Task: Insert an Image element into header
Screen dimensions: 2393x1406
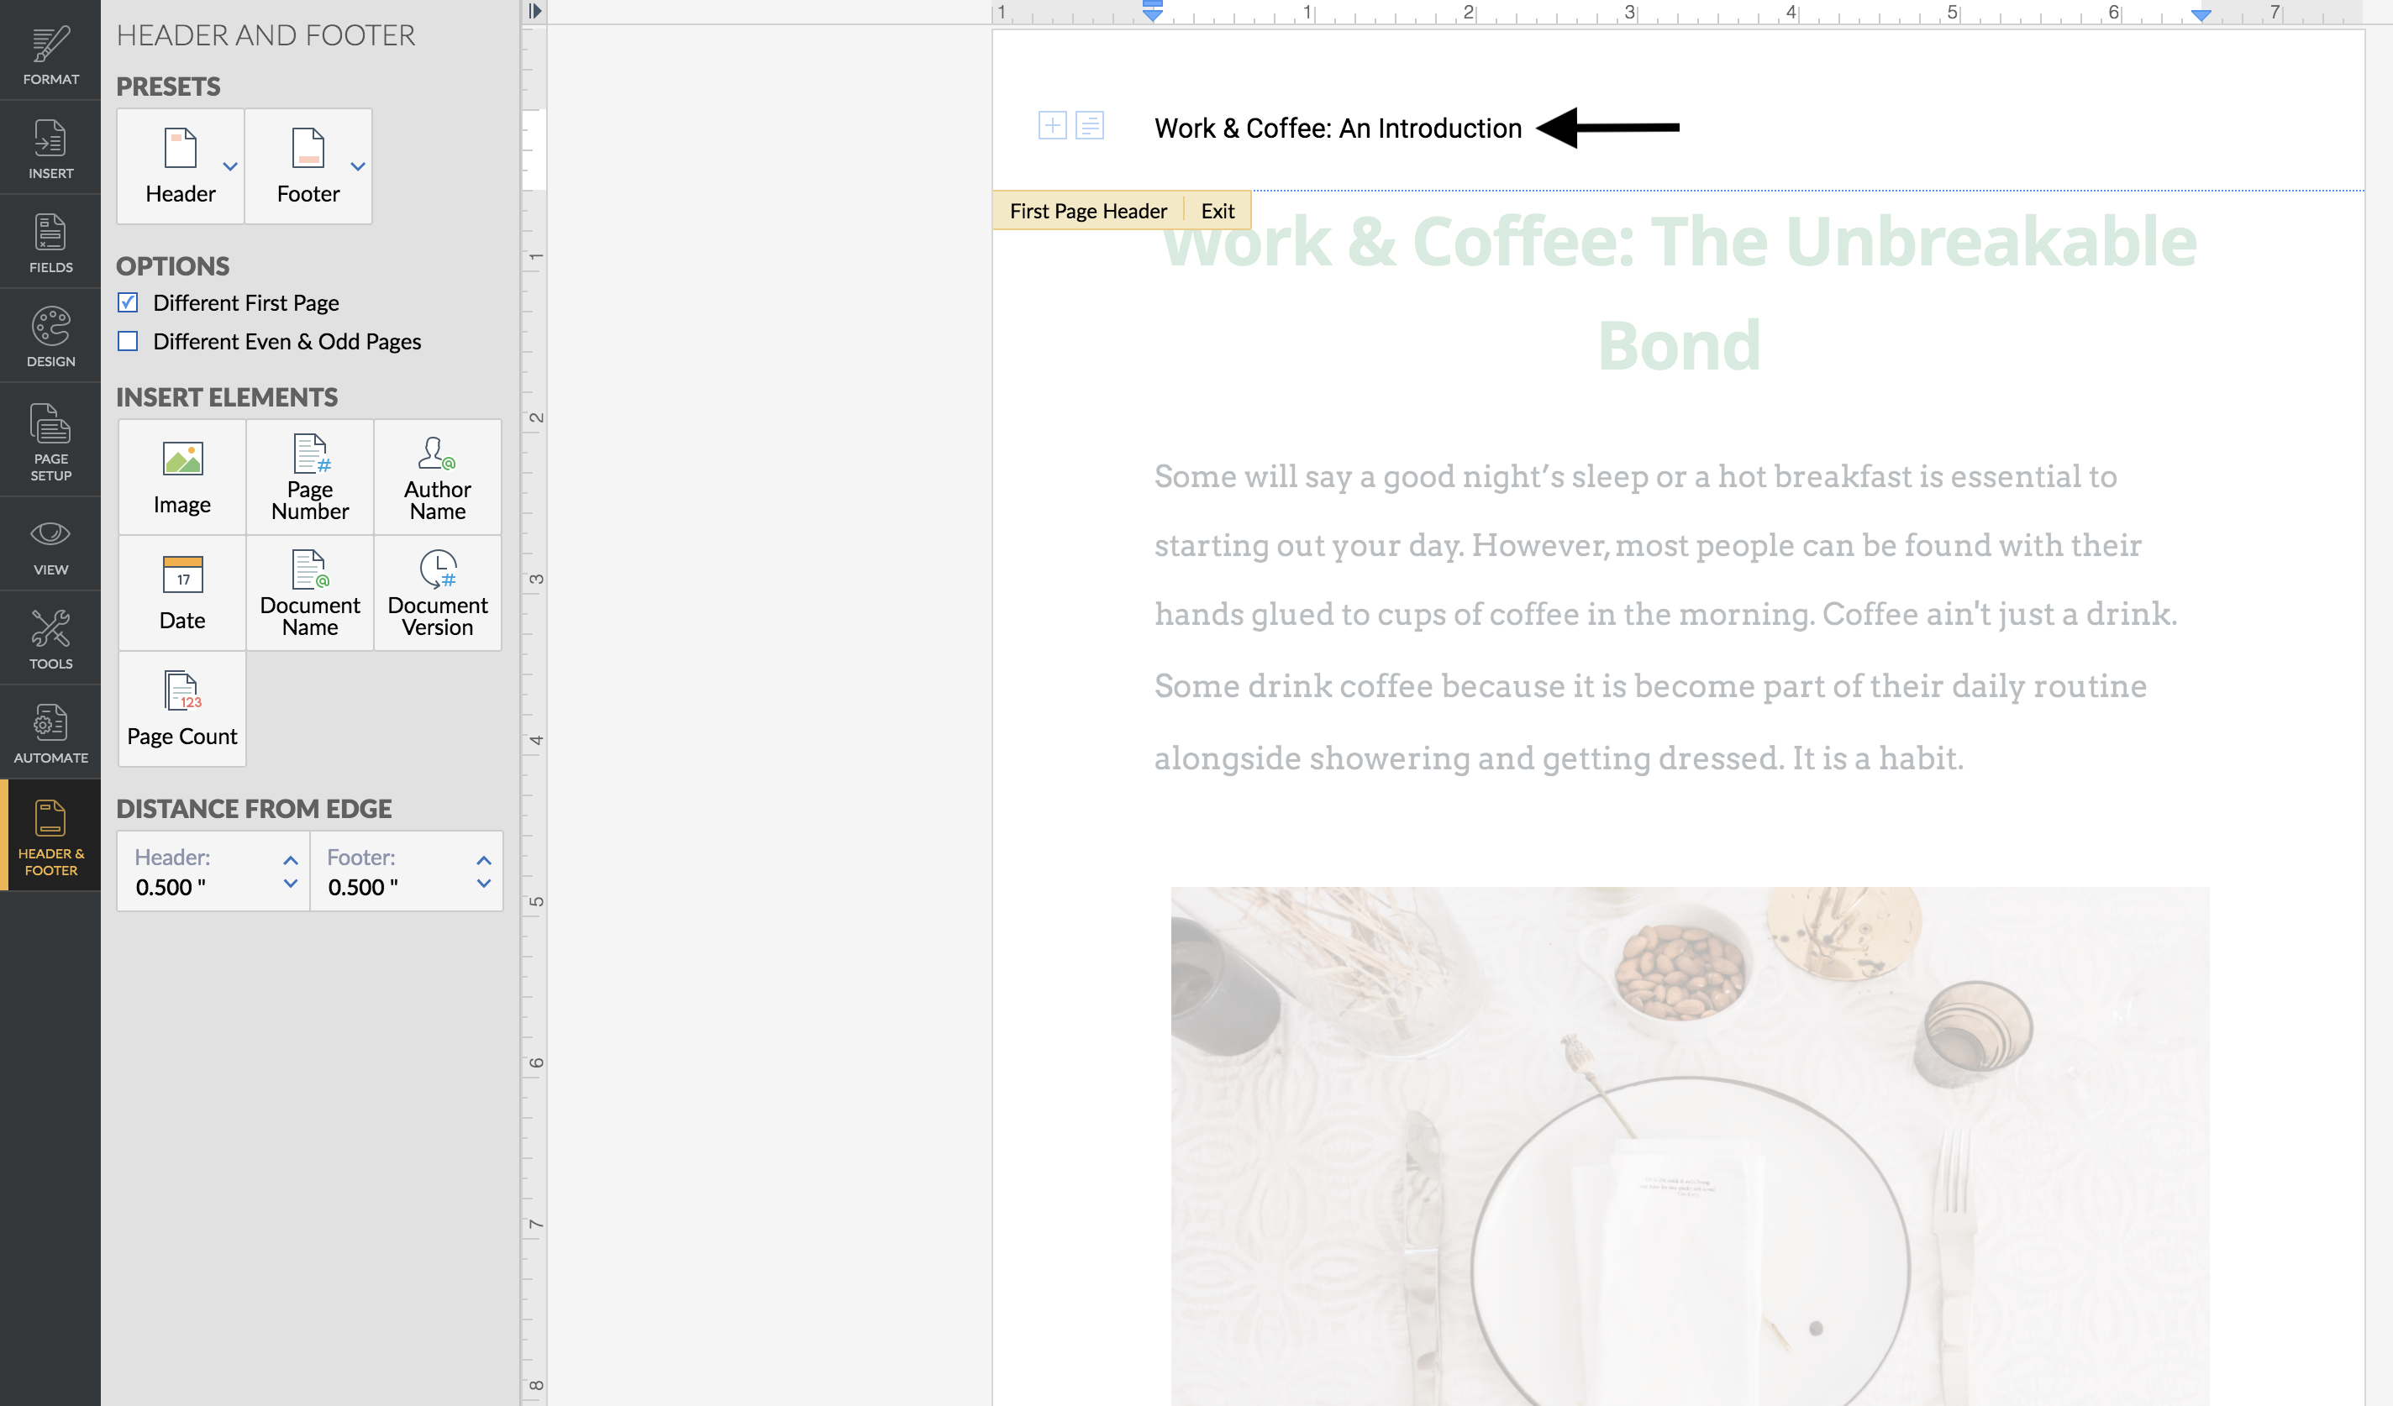Action: click(181, 478)
